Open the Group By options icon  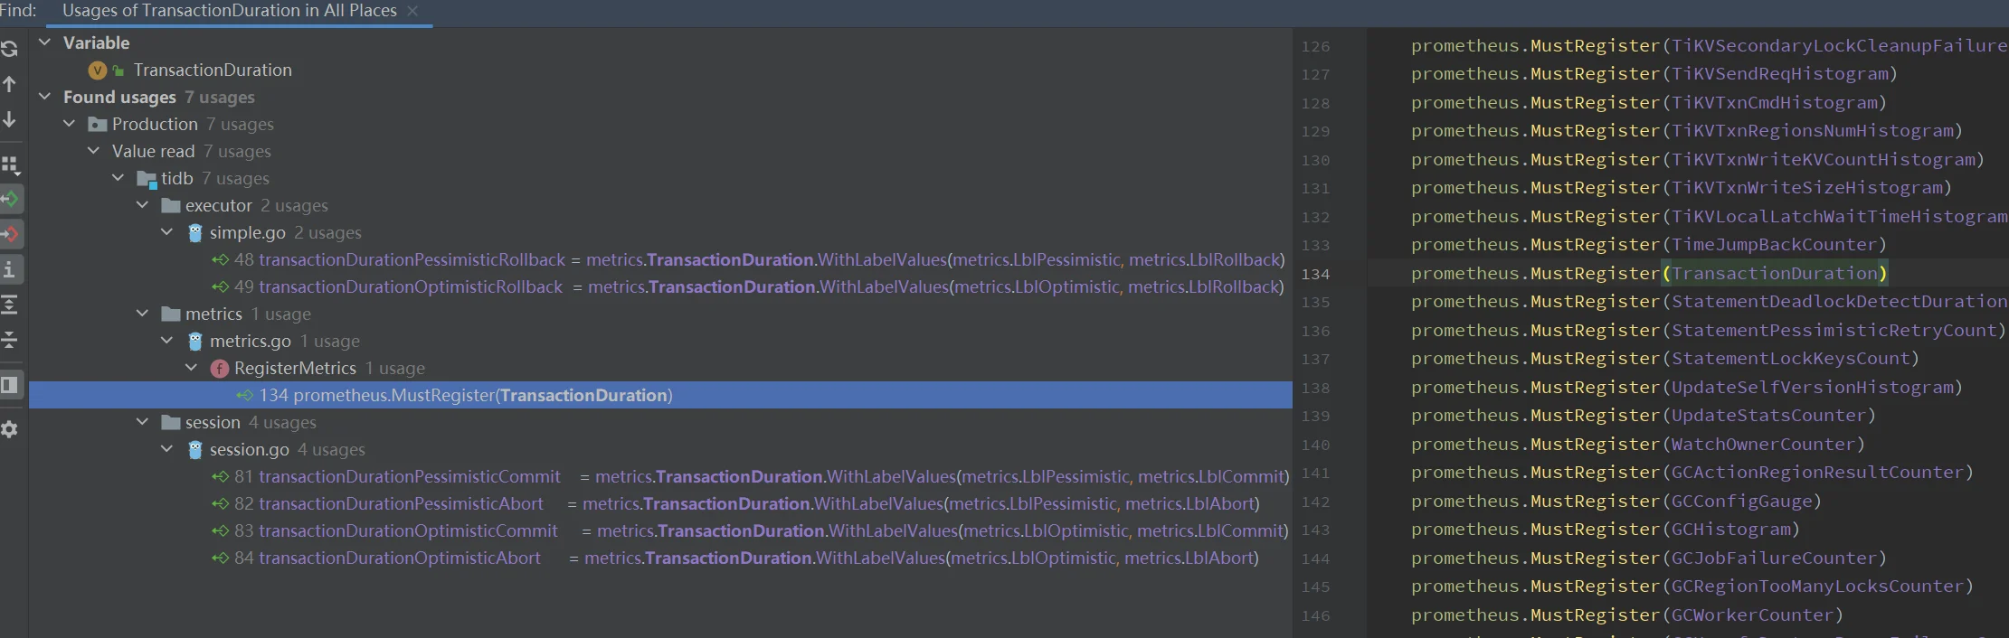(x=10, y=164)
